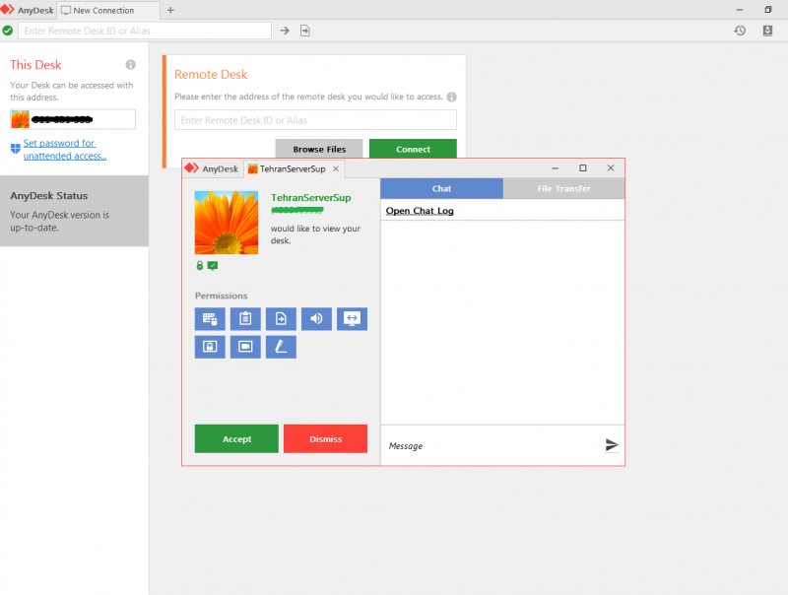This screenshot has width=788, height=595.
Task: Accept the incoming connection request
Action: coord(236,439)
